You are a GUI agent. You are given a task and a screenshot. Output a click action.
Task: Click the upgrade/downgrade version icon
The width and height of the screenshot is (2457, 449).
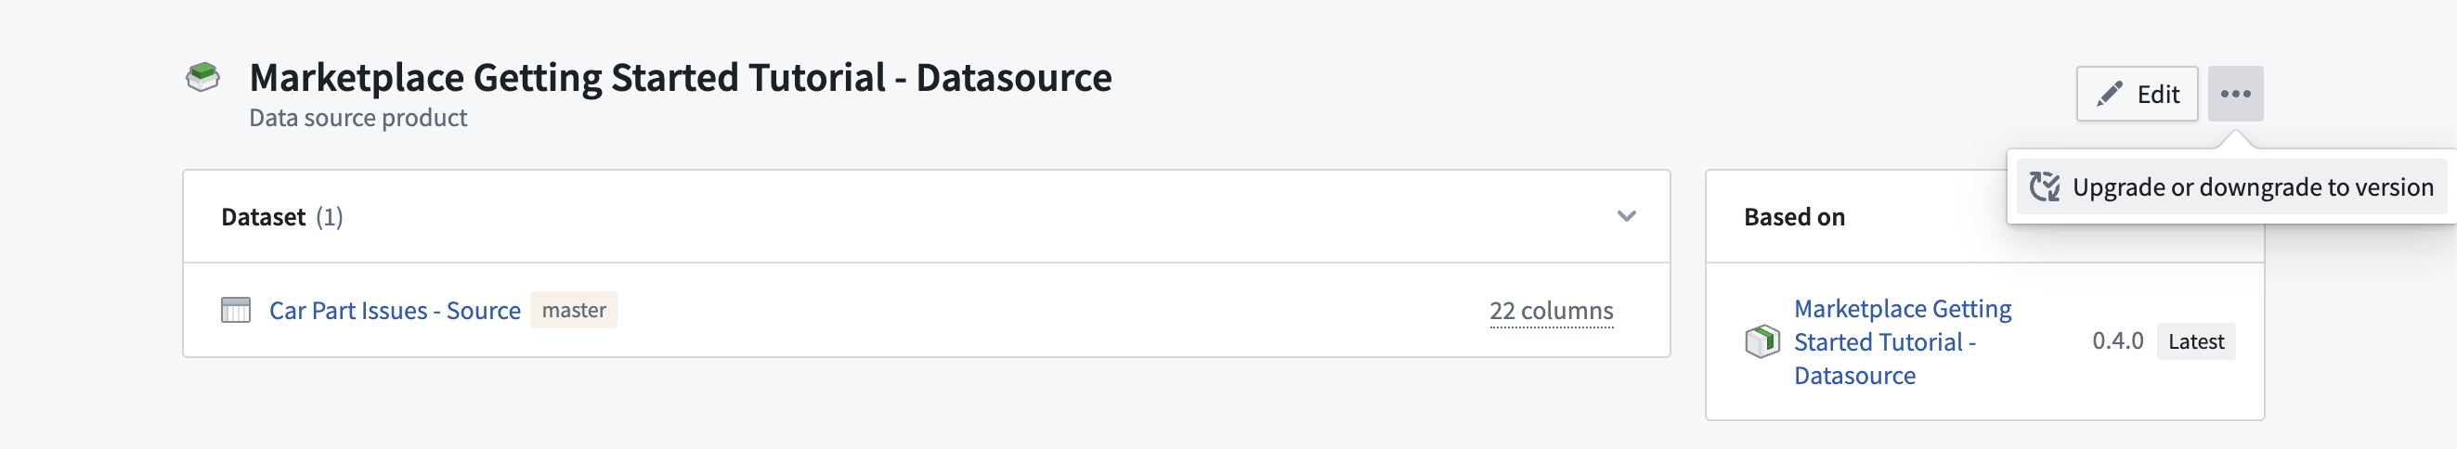(2043, 186)
